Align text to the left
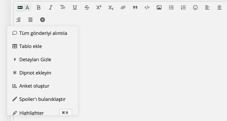This screenshot has height=121, width=227. tap(207, 8)
